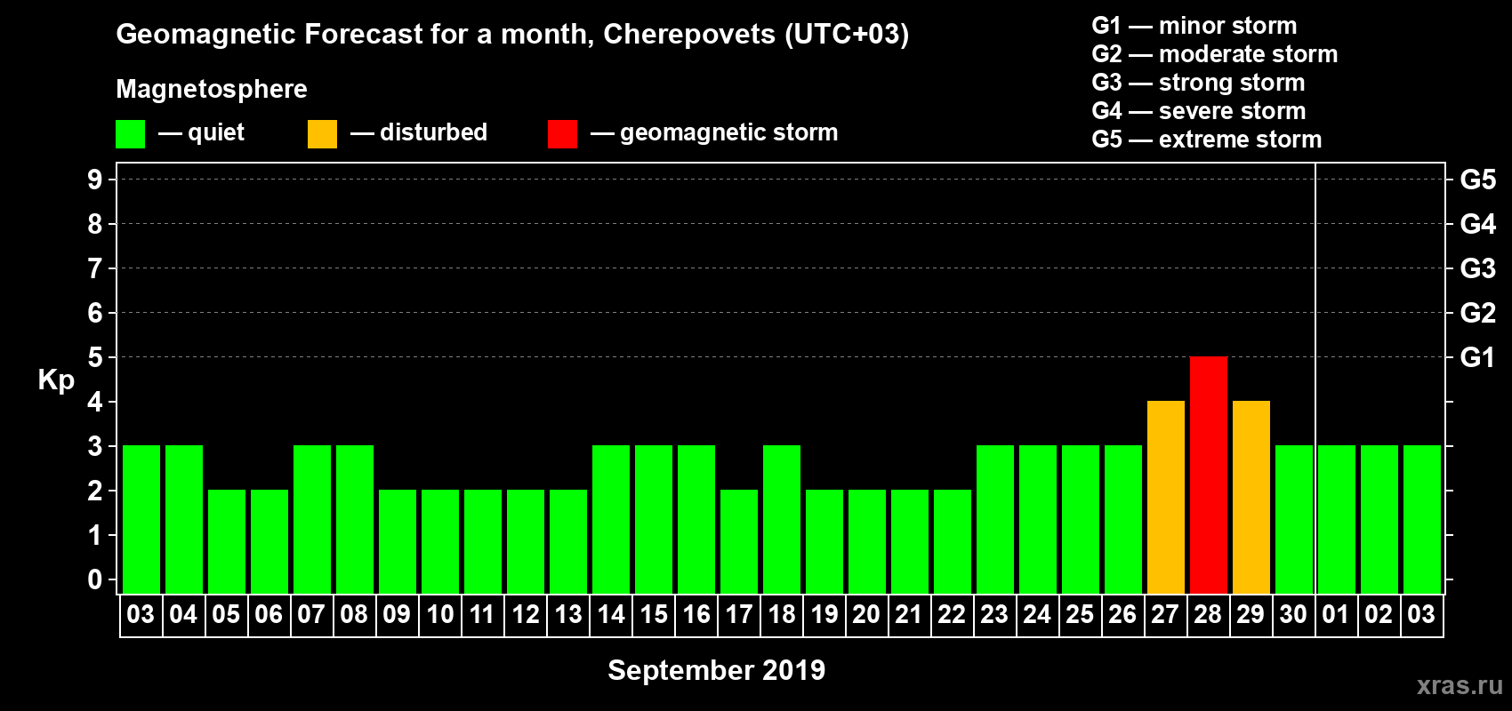Click 'G3 — strong storm' legend text
Screen dimensions: 1512x711
pos(1199,83)
